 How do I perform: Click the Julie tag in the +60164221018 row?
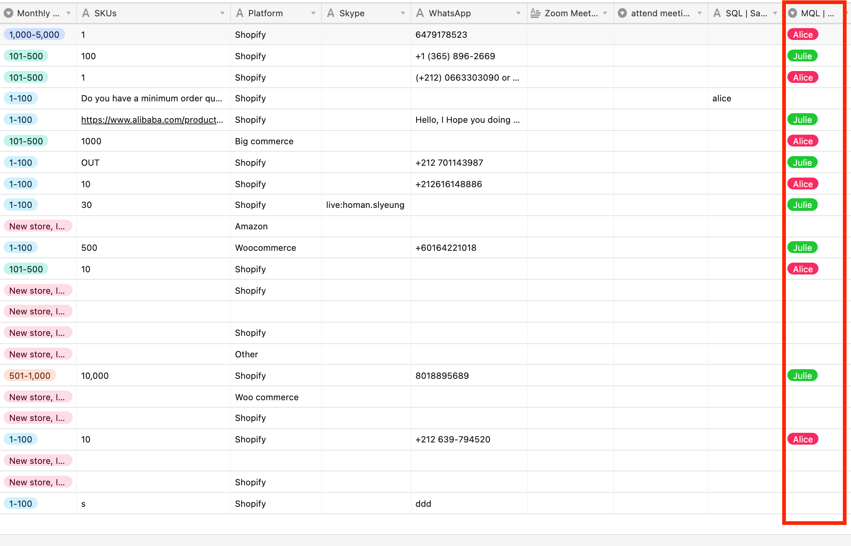pyautogui.click(x=802, y=248)
